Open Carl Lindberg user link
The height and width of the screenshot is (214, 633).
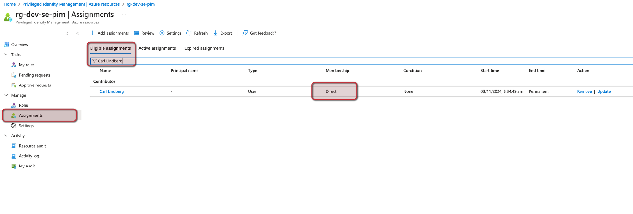tap(112, 91)
